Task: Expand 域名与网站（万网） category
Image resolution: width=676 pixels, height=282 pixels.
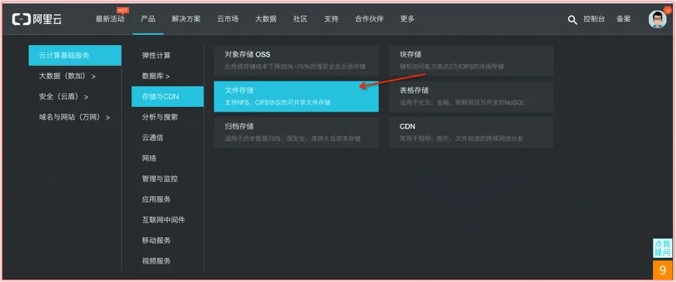Action: click(75, 117)
